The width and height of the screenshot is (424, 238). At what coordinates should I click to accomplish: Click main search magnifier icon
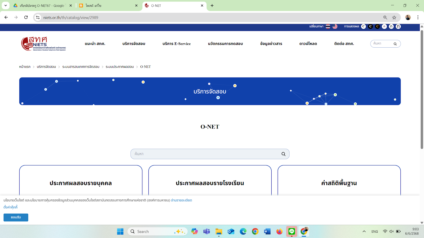click(284, 154)
